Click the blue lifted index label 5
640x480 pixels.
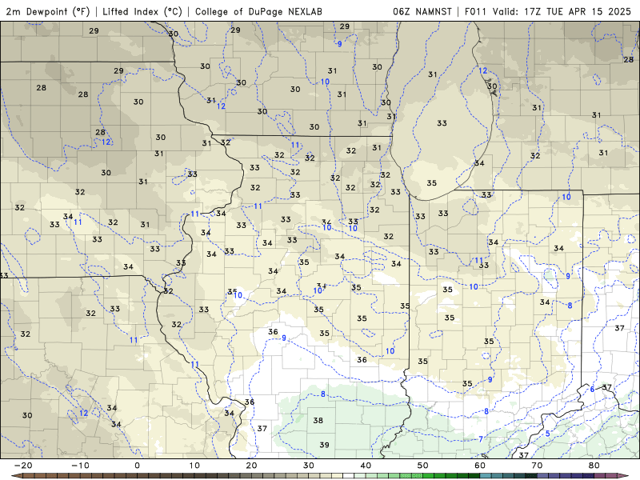tap(548, 434)
